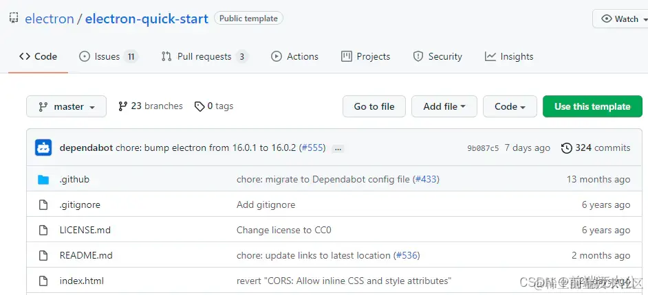The image size is (648, 295).
Task: Open the .github folder icon
Action: [43, 180]
